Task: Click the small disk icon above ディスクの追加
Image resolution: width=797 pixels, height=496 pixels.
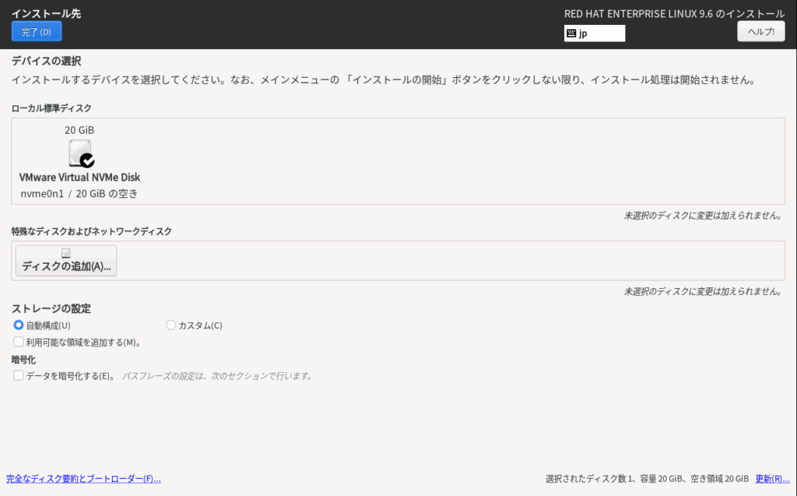Action: point(66,253)
